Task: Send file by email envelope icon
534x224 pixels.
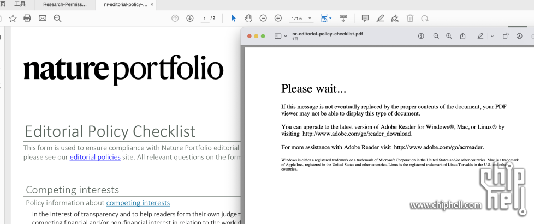Action: click(x=43, y=19)
